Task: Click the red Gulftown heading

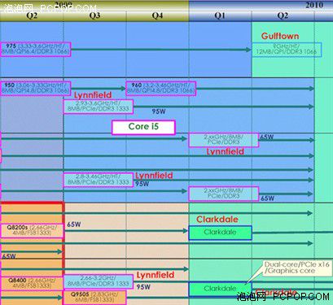Action: 280,36
